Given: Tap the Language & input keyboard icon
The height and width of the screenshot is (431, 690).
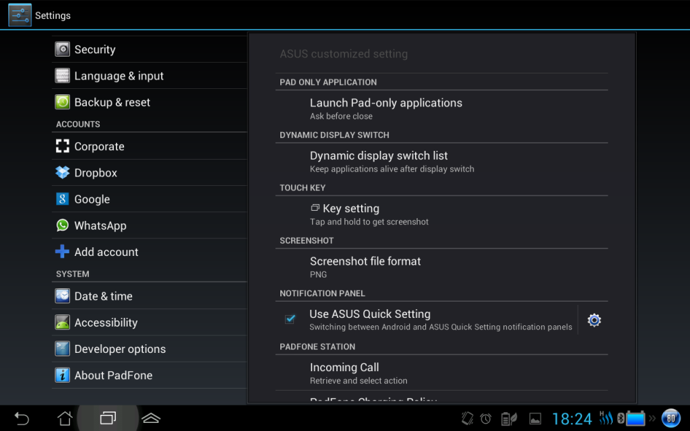Looking at the screenshot, I should [62, 75].
